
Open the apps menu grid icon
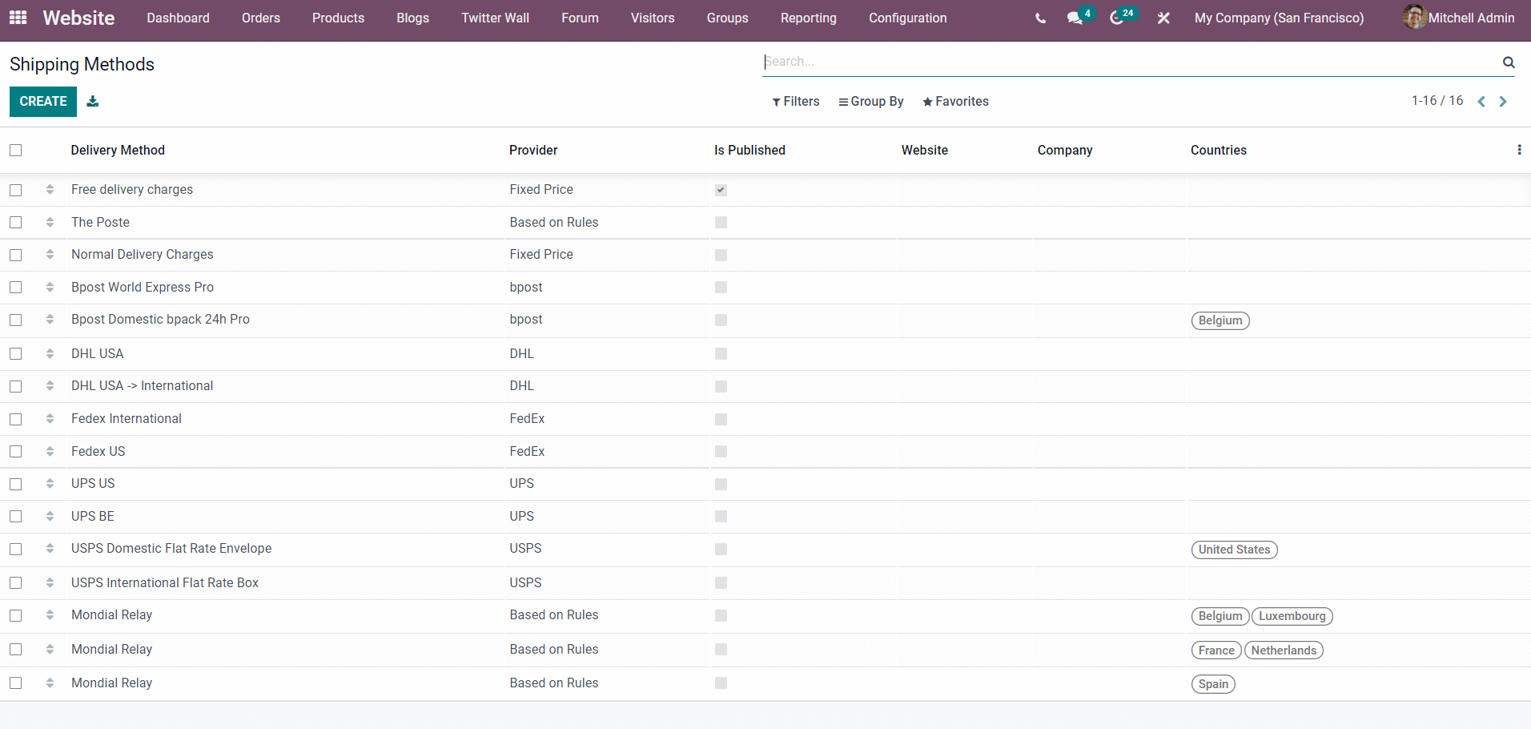17,18
